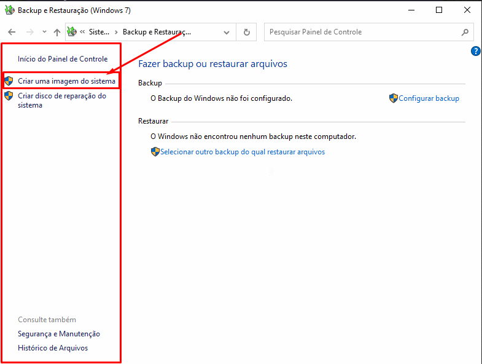
Task: Click the window title bar app icon
Action: [x=10, y=10]
